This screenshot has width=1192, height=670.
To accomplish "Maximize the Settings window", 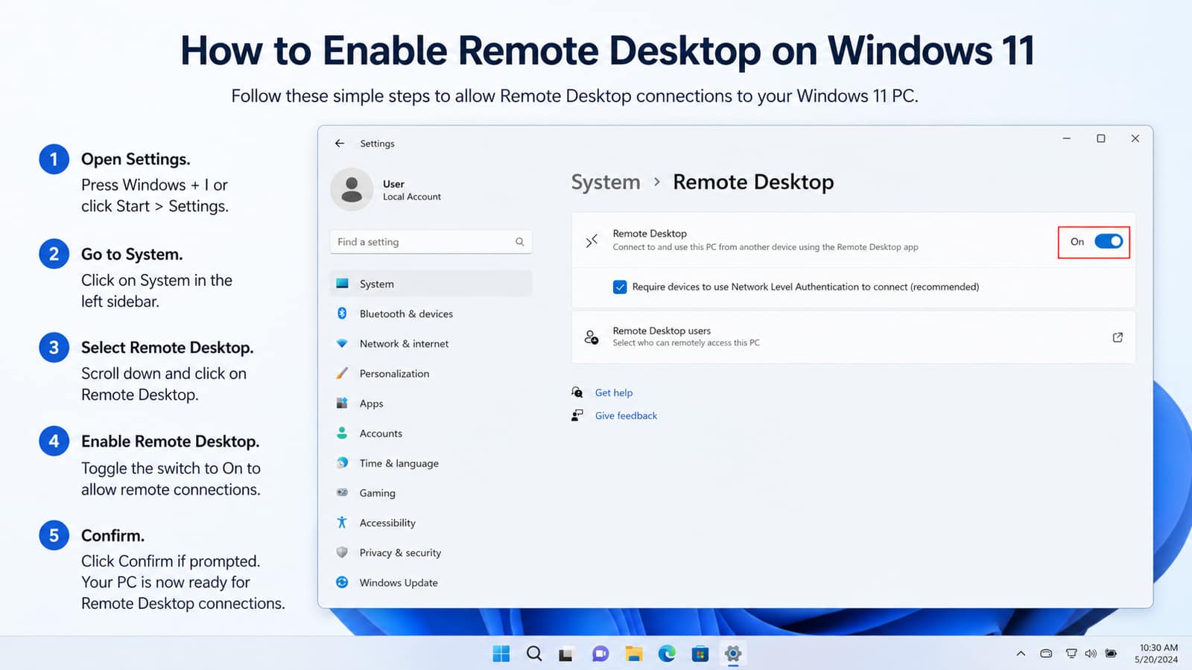I will tap(1100, 138).
